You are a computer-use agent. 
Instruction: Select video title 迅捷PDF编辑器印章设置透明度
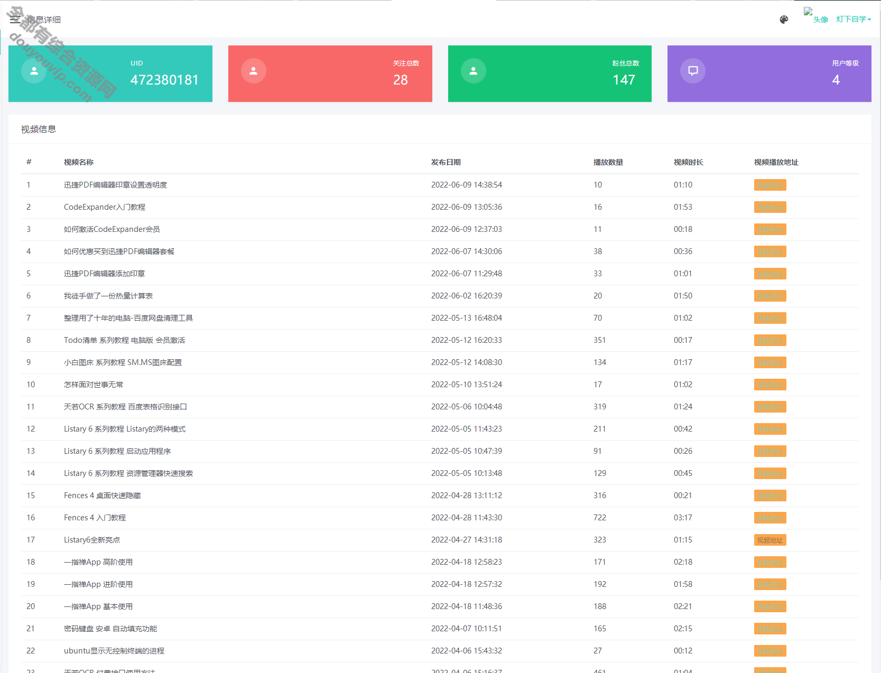click(x=115, y=185)
